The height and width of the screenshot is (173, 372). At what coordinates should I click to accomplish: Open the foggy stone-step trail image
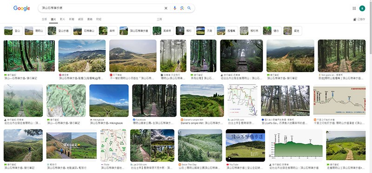(241, 56)
